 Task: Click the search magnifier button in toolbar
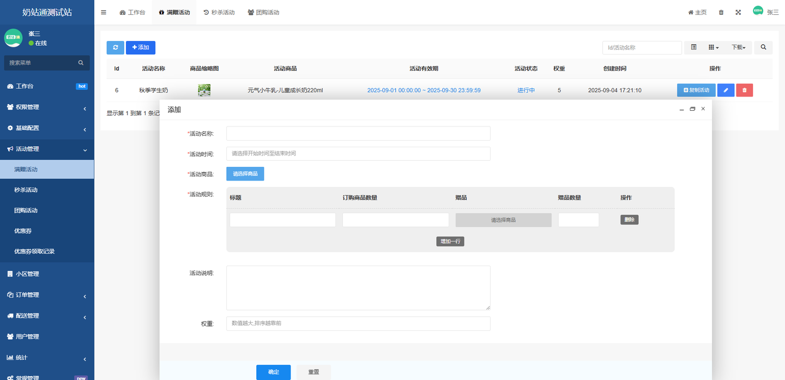tap(763, 47)
